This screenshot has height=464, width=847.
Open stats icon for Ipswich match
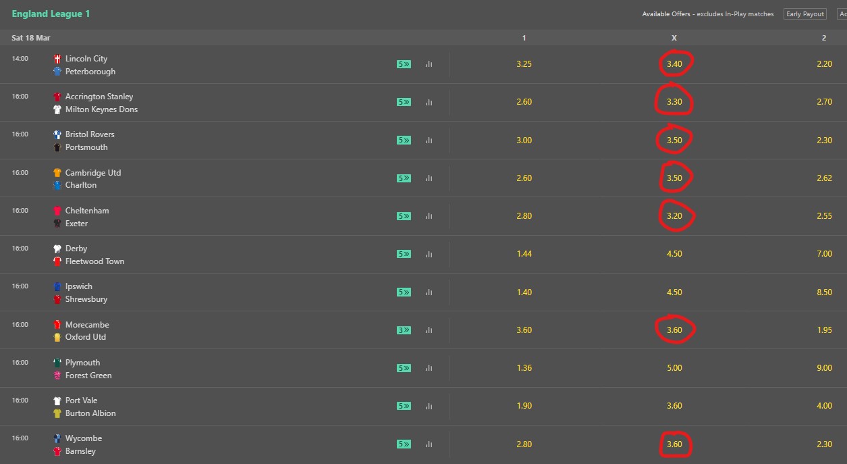429,292
